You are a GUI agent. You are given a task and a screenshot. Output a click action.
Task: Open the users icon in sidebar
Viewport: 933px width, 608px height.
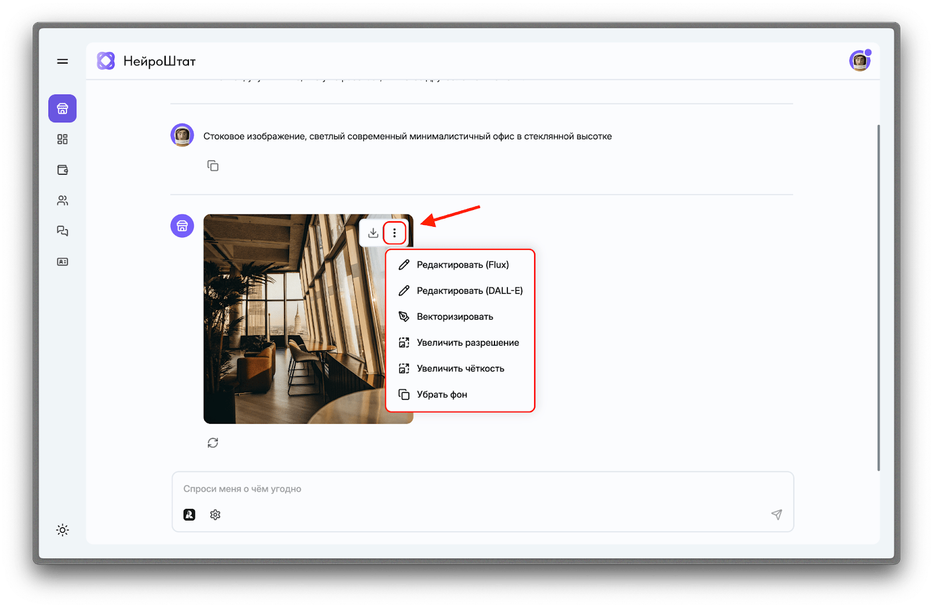[x=62, y=201]
